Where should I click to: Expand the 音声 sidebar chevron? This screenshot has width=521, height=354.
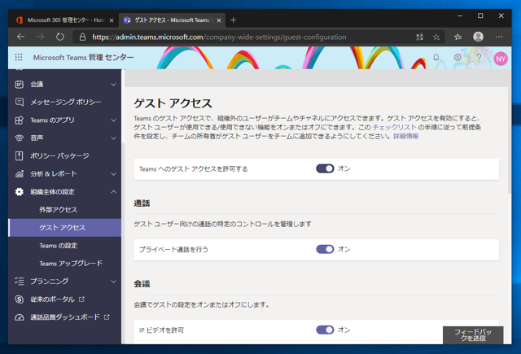(113, 138)
